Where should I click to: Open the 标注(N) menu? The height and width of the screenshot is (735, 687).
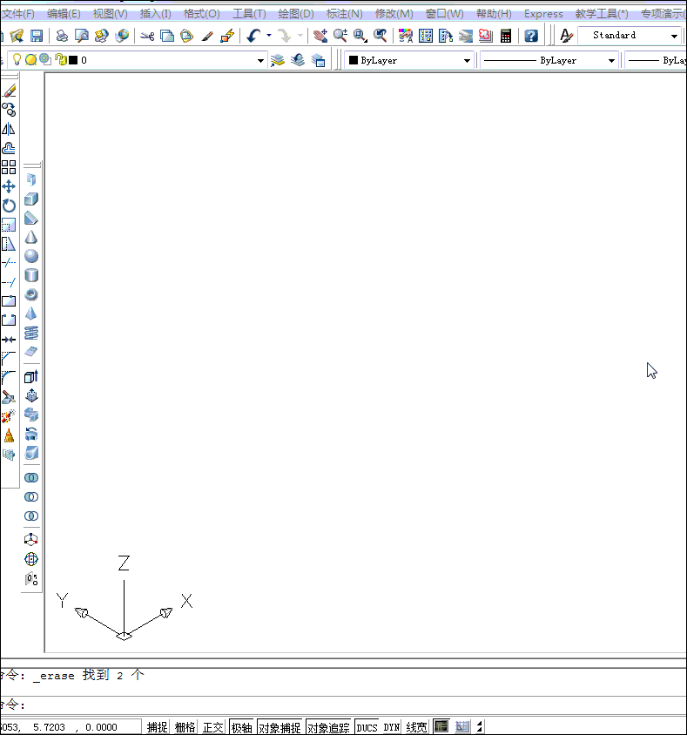[345, 14]
